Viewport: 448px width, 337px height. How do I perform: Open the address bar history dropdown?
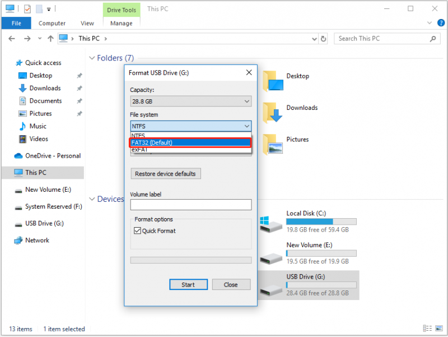click(x=314, y=39)
